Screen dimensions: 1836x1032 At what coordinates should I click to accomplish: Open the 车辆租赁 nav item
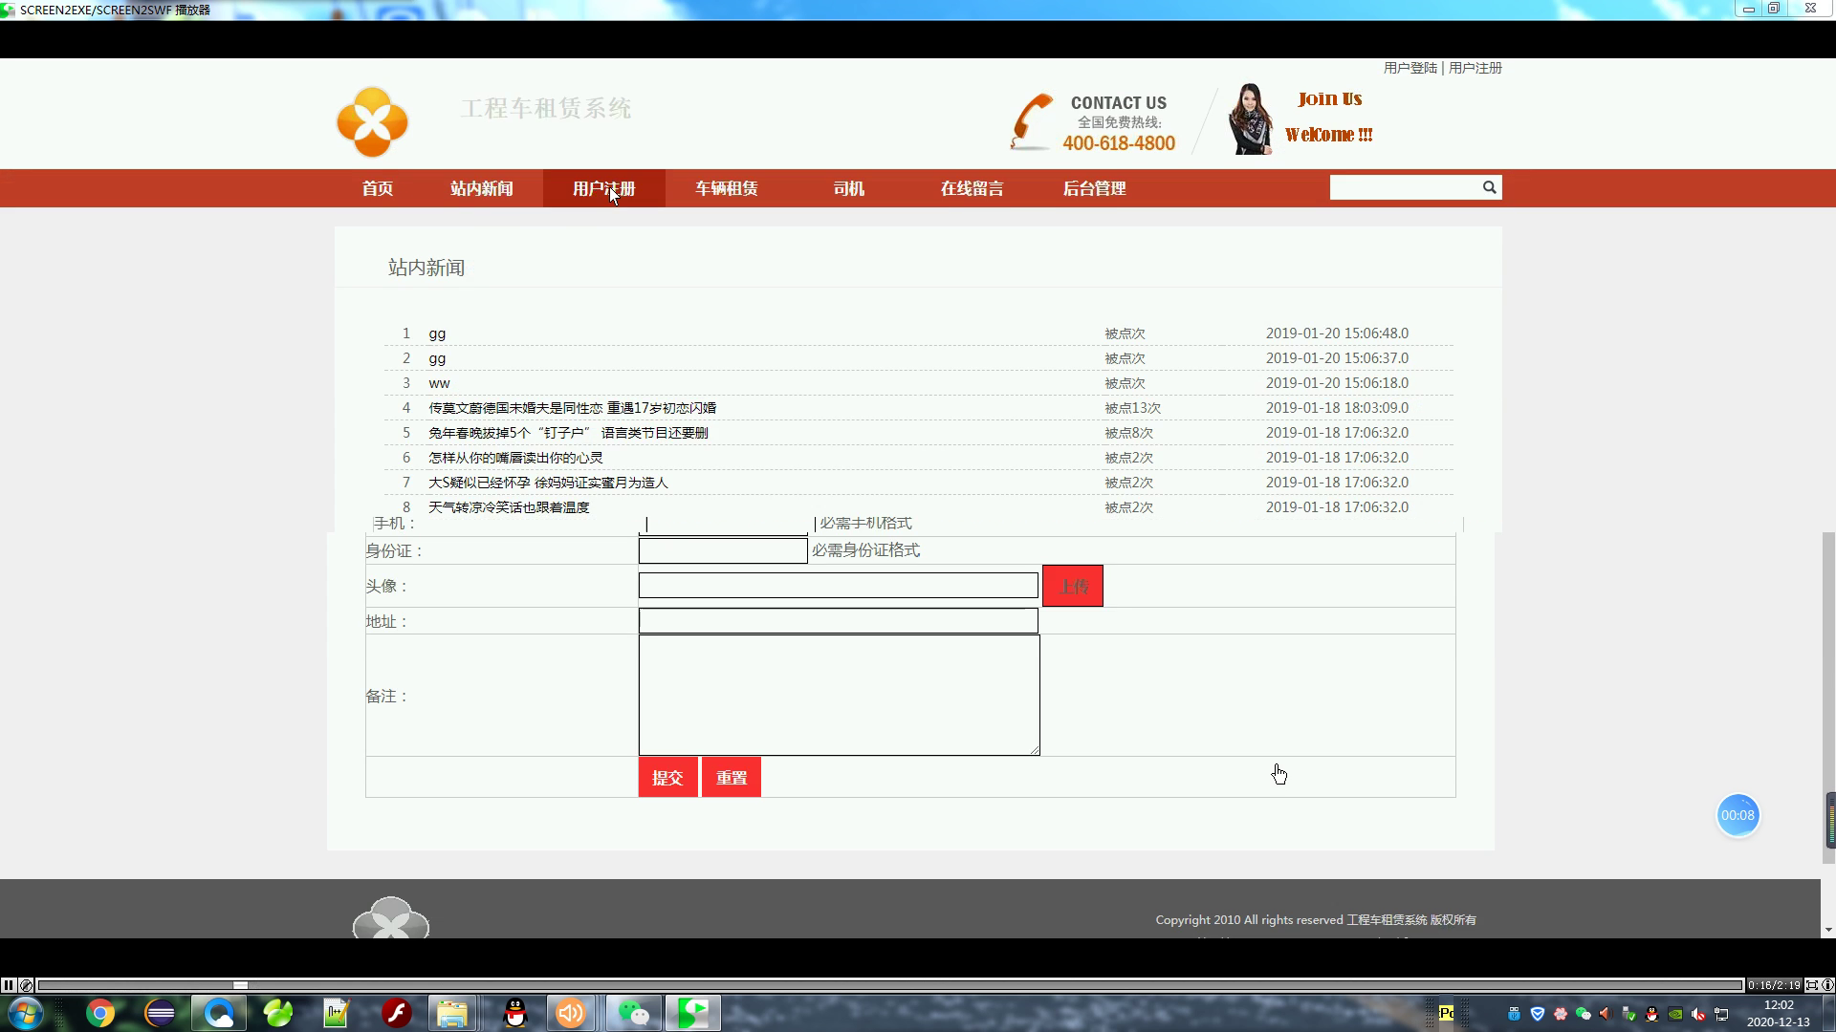tap(727, 188)
